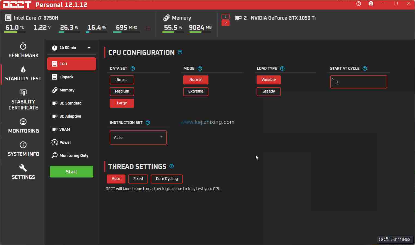This screenshot has height=245, width=415.
Task: Select the Power test type
Action: click(71, 142)
